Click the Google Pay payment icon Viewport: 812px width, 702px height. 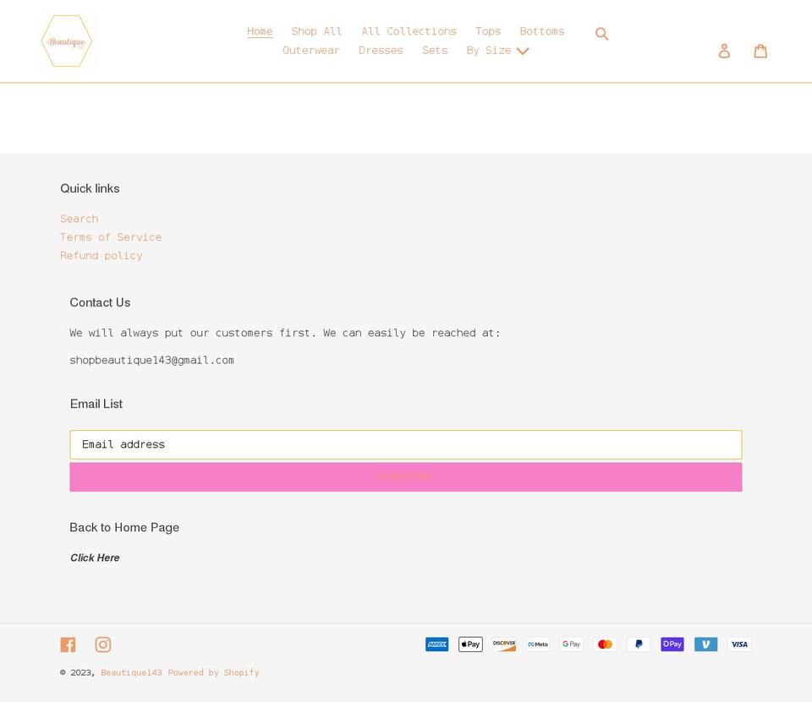(x=571, y=644)
